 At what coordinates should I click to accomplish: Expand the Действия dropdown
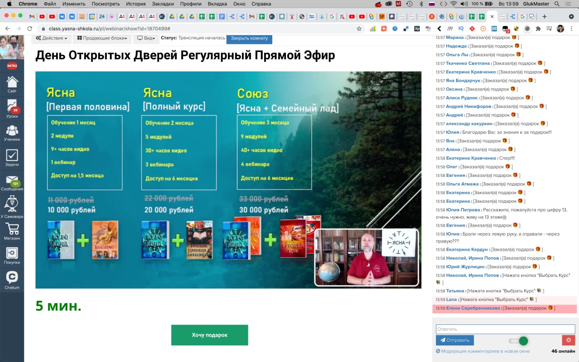point(52,38)
